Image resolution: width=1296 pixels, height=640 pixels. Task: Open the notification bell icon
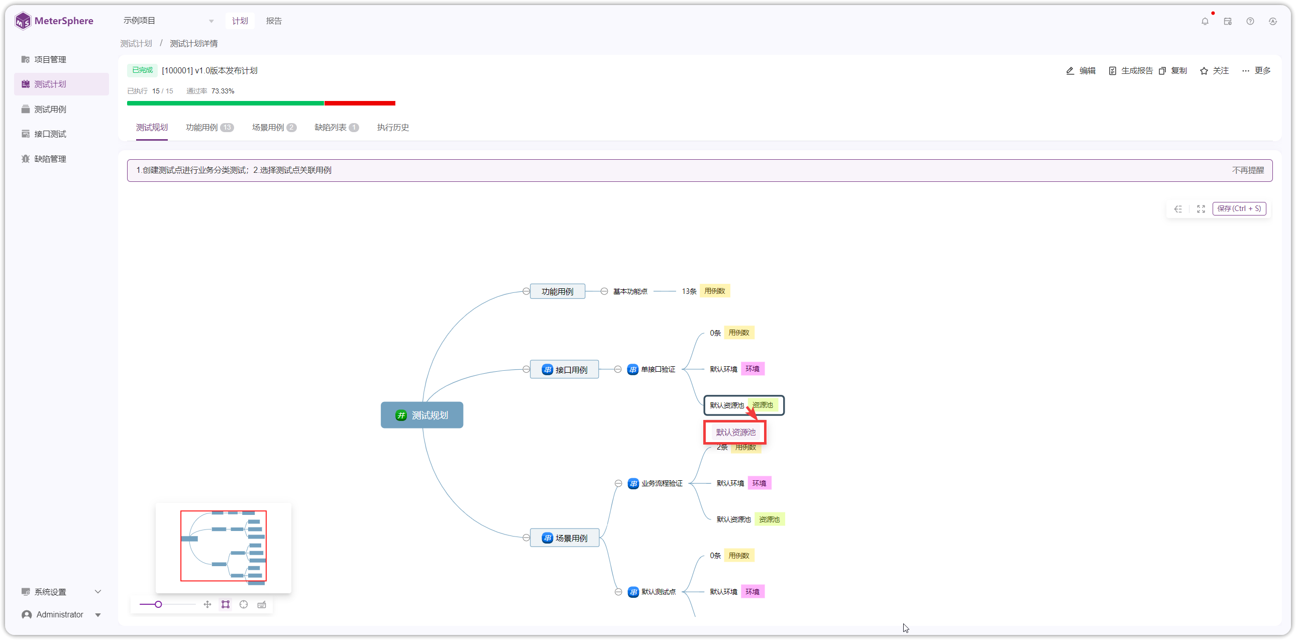pyautogui.click(x=1205, y=21)
